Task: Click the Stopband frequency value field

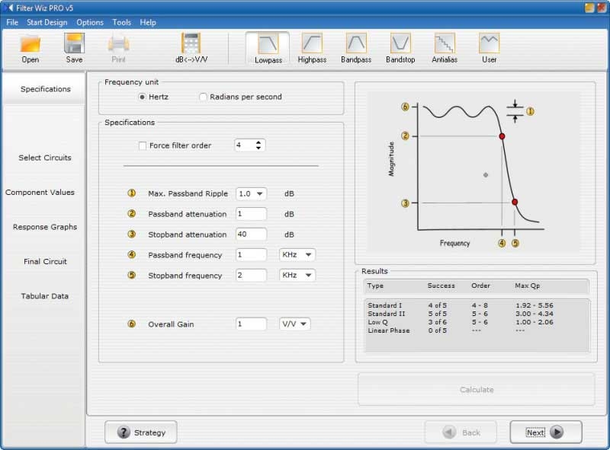Action: point(251,275)
